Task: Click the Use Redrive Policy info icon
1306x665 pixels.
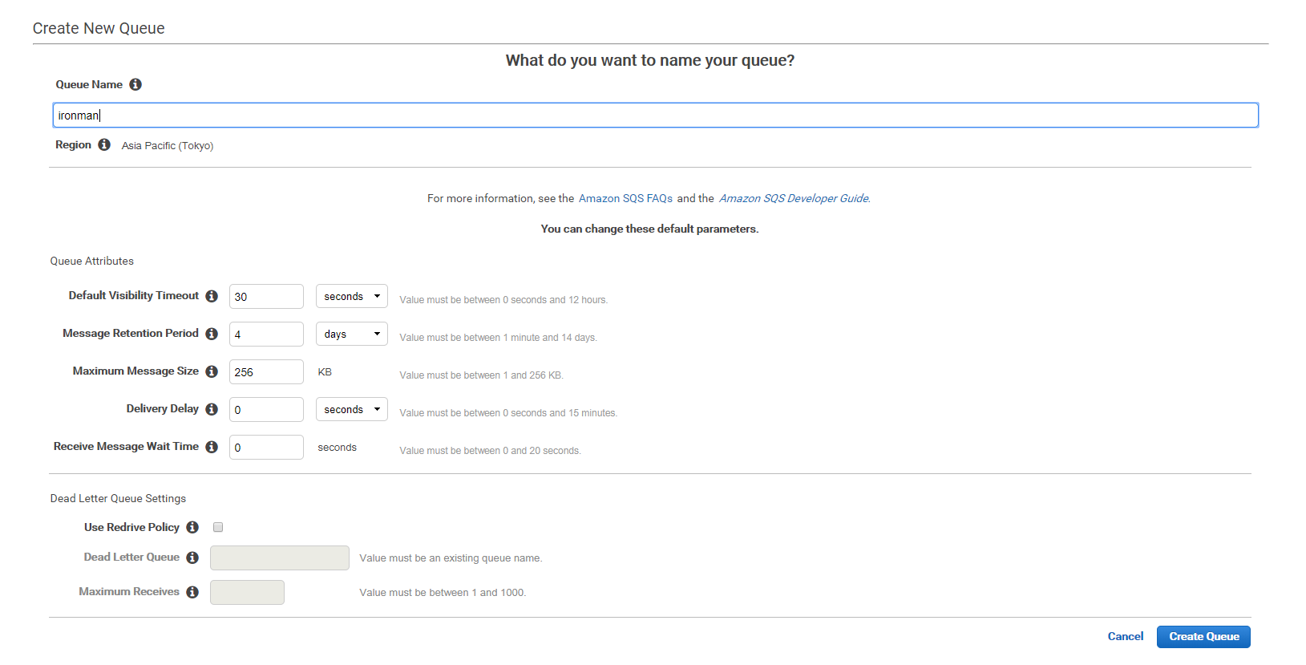Action: click(x=192, y=527)
